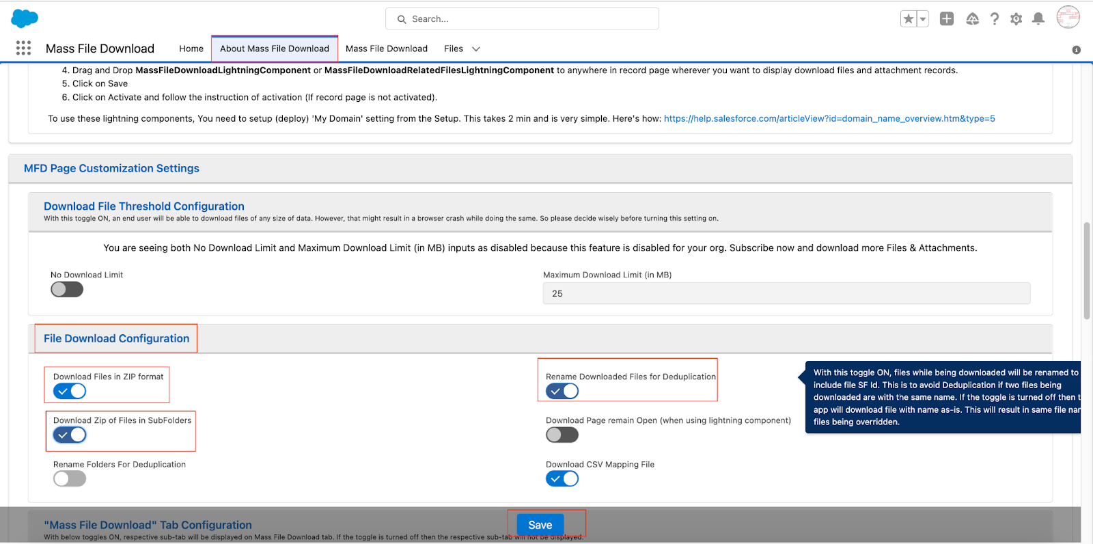Click the Download File Threshold Configuration heading
Screen dimensions: 1093x544
point(144,206)
